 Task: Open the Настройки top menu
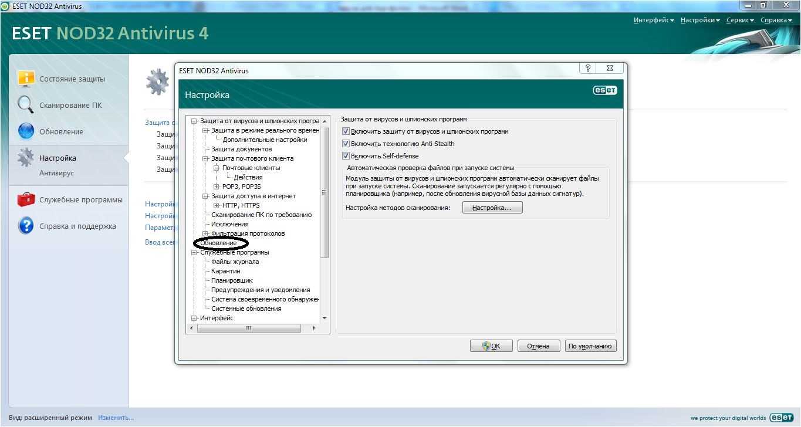(x=700, y=20)
